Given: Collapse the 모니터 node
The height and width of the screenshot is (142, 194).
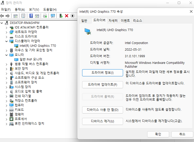Looking at the screenshot, I should (6, 55).
